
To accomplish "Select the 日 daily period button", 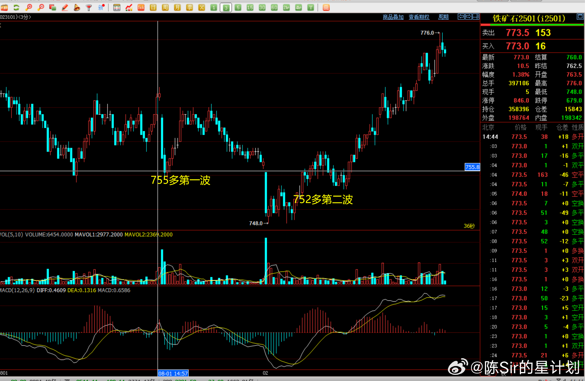I will (x=153, y=7).
